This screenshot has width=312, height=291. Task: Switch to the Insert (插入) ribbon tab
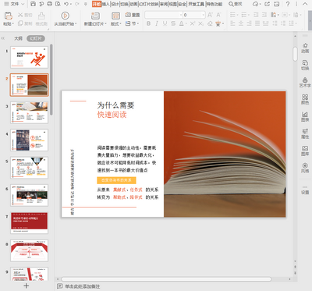pyautogui.click(x=106, y=4)
